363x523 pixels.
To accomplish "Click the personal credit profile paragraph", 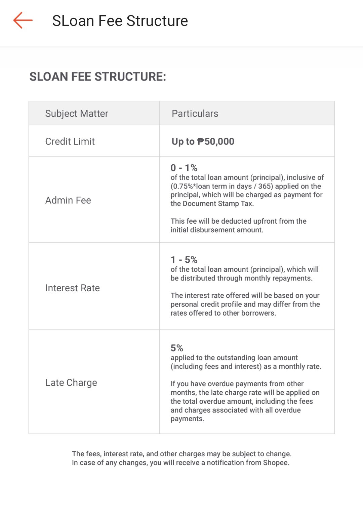I will [x=245, y=304].
